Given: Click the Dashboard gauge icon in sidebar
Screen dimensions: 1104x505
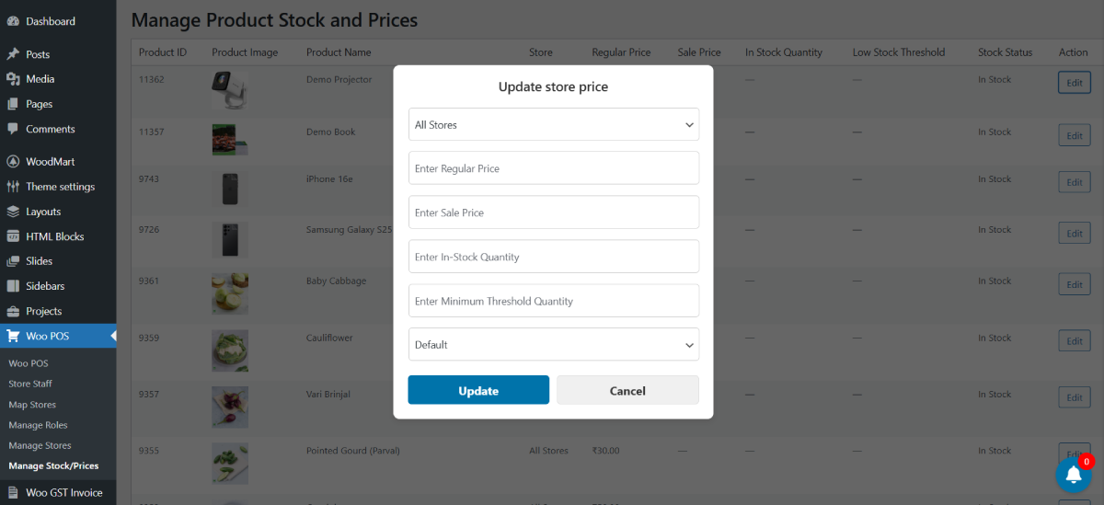Looking at the screenshot, I should [13, 21].
